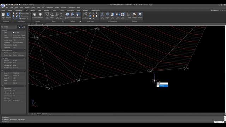Open Profile settings in the ribbon
The image size is (226, 127).
[140, 15]
